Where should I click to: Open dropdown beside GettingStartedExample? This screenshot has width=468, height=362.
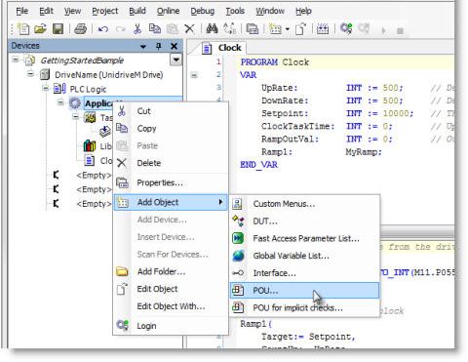tap(175, 60)
